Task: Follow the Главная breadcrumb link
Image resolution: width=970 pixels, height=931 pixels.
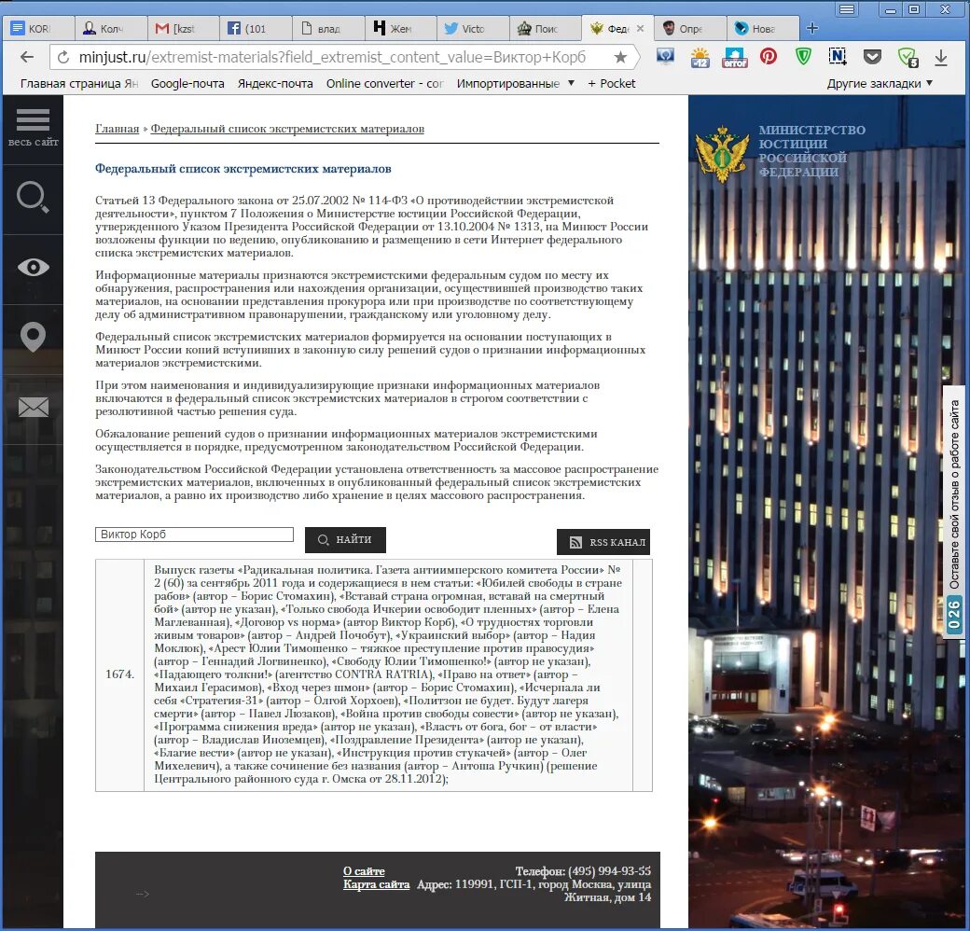Action: [x=117, y=129]
